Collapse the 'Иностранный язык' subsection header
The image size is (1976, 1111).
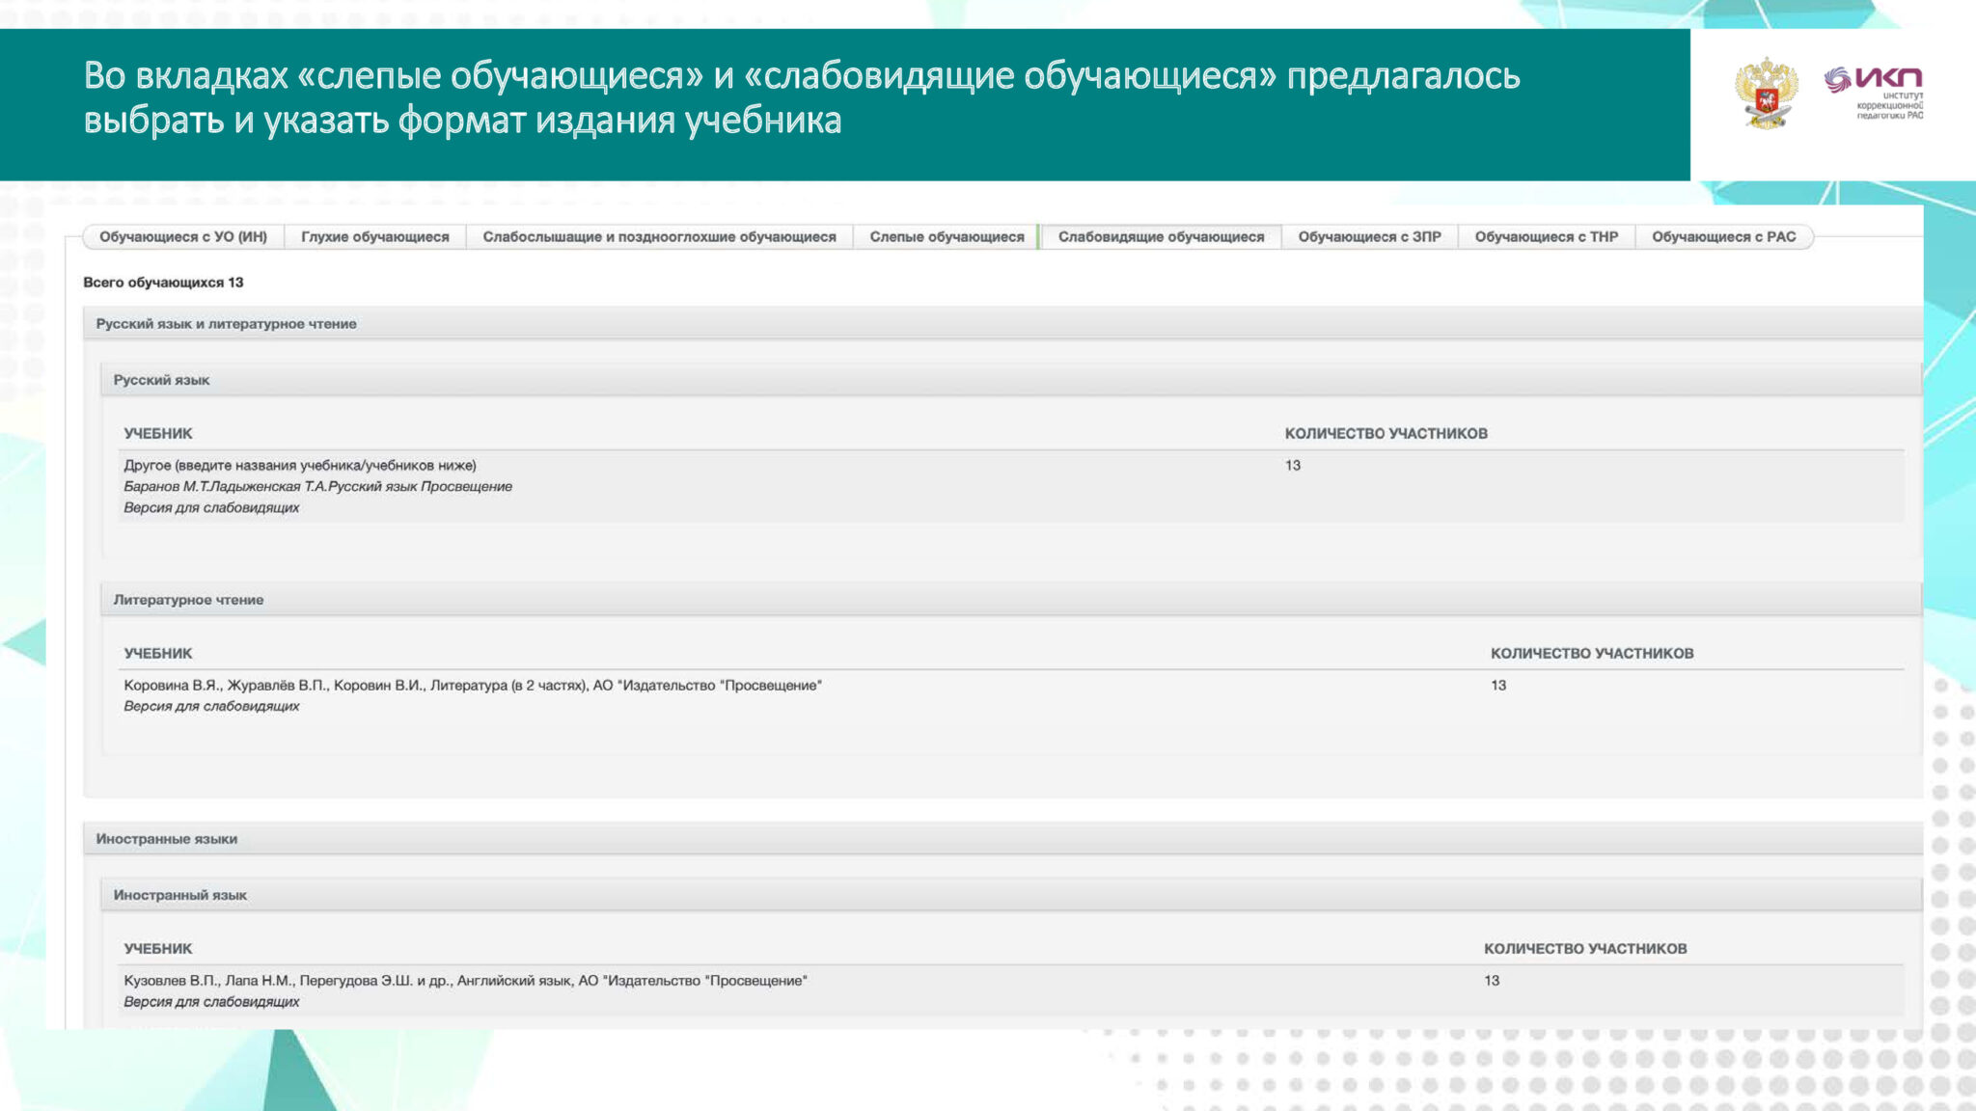coord(1011,894)
